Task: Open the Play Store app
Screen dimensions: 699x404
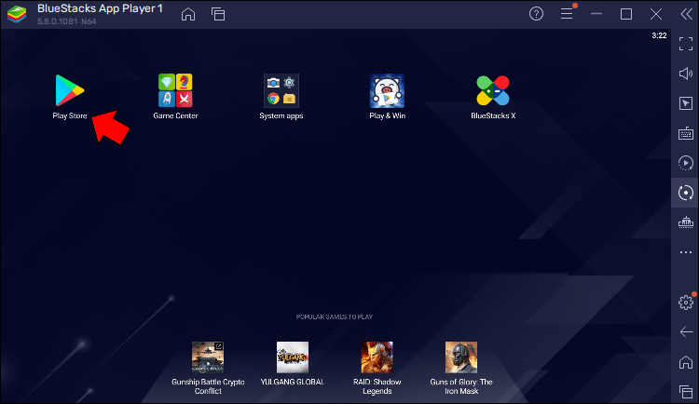Action: (x=69, y=90)
